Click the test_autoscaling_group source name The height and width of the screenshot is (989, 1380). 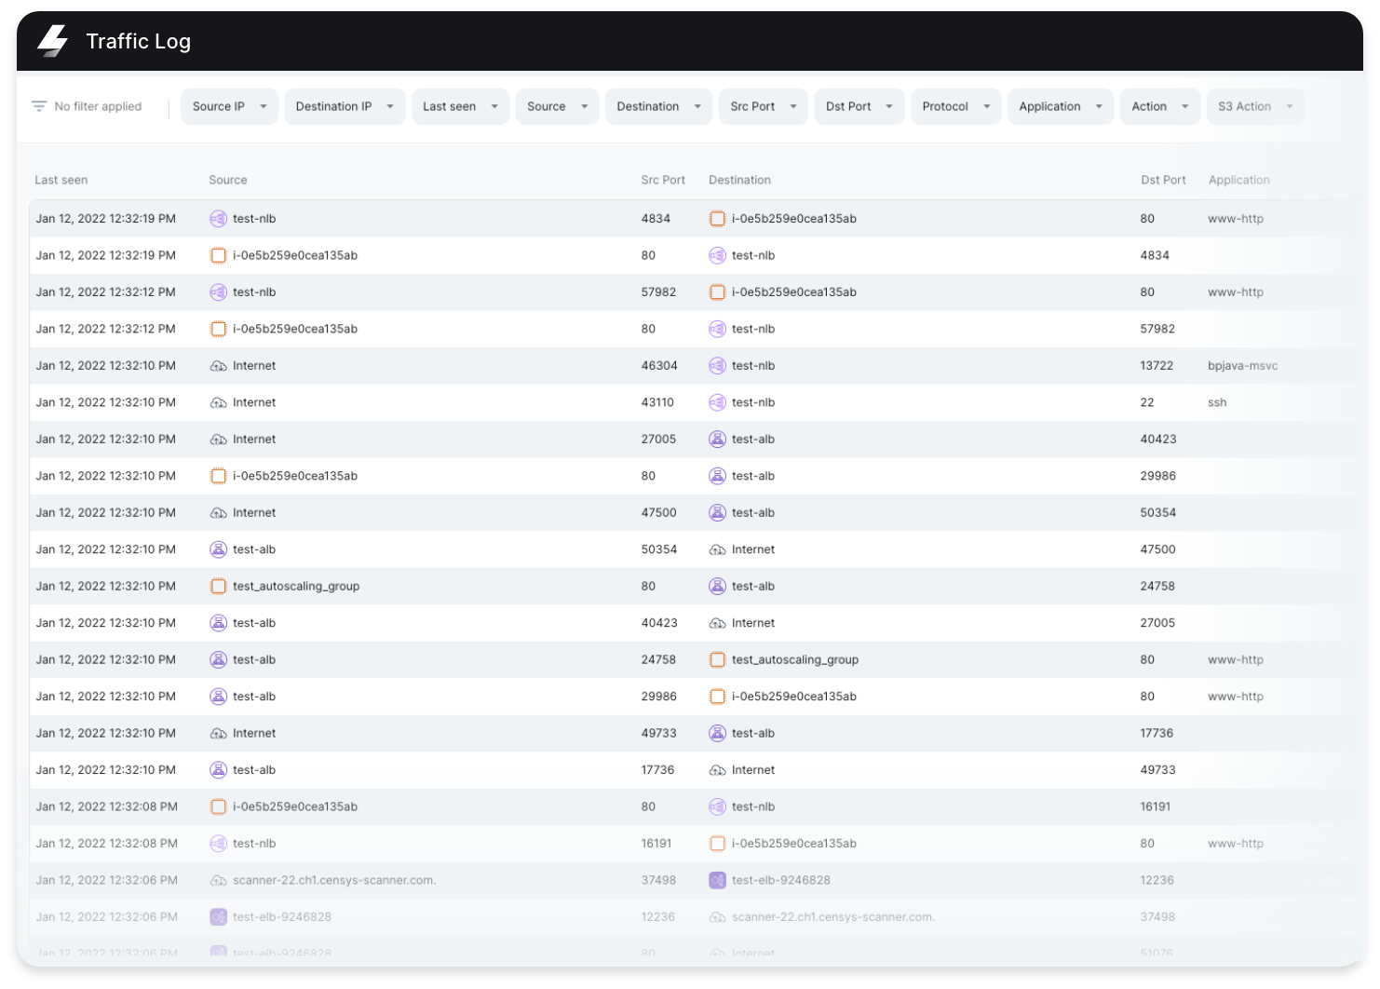click(296, 587)
